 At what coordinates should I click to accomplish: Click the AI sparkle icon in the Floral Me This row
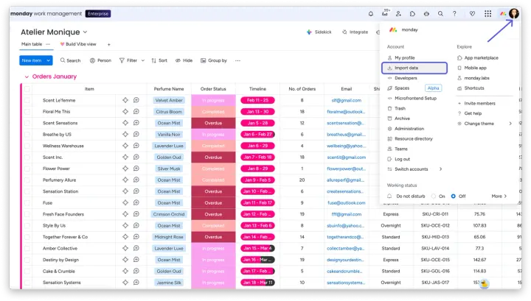[125, 111]
